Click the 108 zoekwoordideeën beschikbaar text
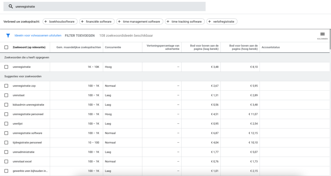This screenshot has height=176, width=331. tap(126, 35)
